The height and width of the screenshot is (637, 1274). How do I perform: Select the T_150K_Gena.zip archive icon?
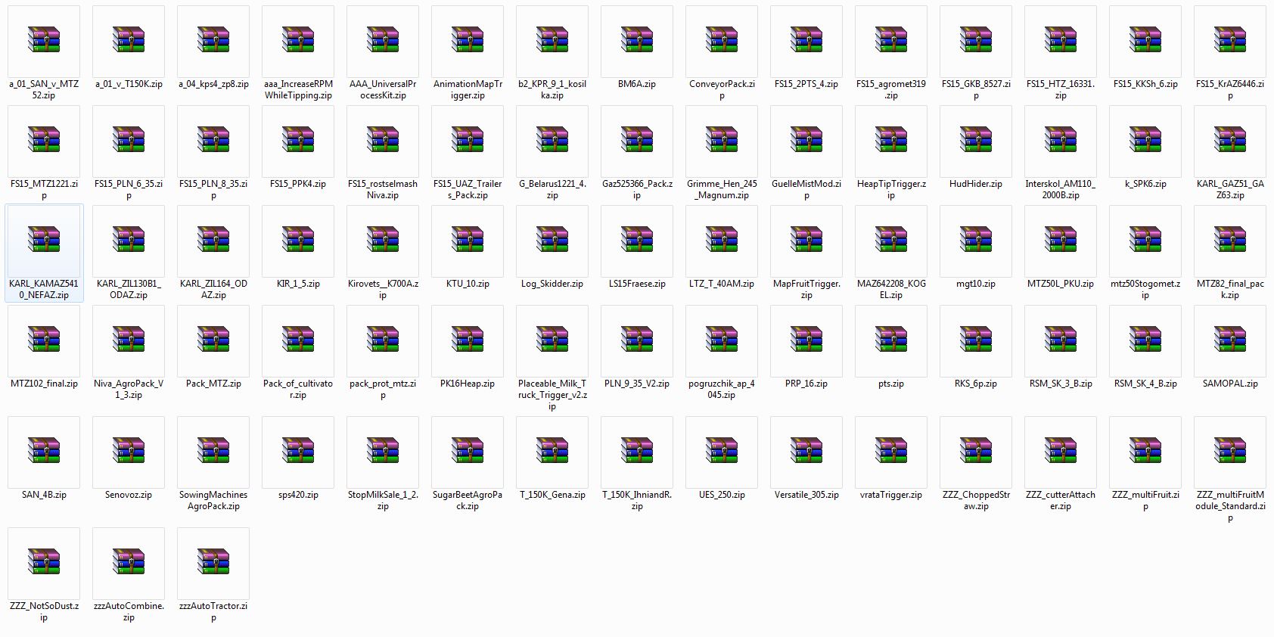[x=552, y=451]
